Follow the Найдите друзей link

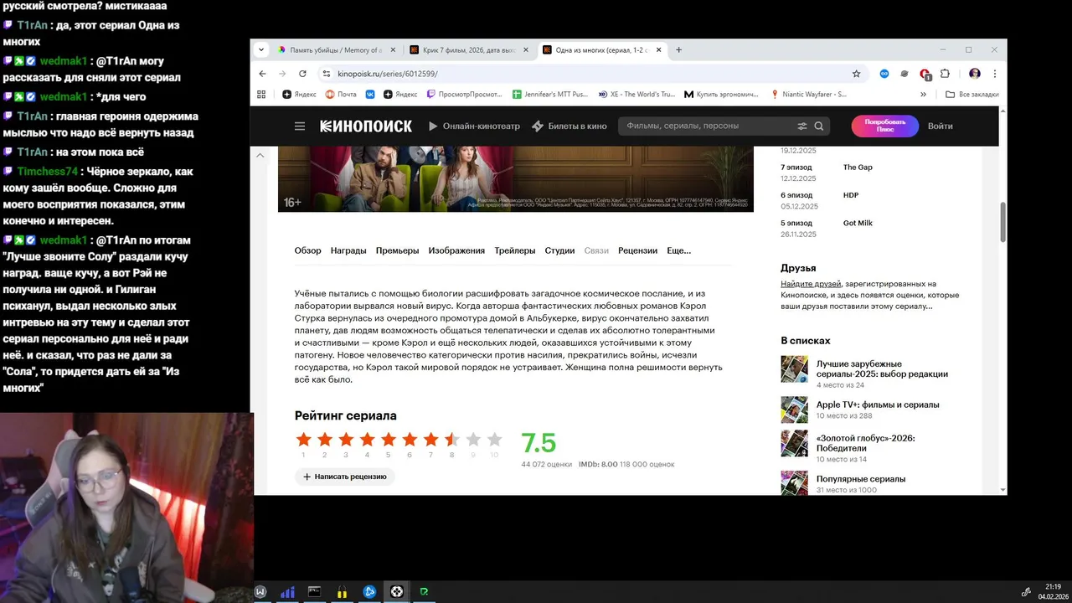[x=811, y=284]
